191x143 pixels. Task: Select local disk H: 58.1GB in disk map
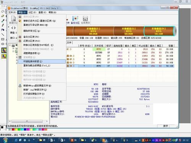pyautogui.click(x=159, y=31)
